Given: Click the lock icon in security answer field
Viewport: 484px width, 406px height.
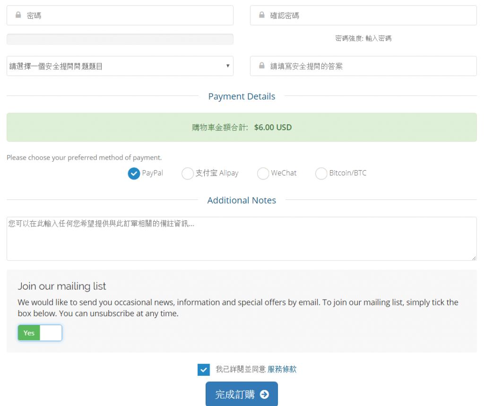Looking at the screenshot, I should (x=262, y=65).
